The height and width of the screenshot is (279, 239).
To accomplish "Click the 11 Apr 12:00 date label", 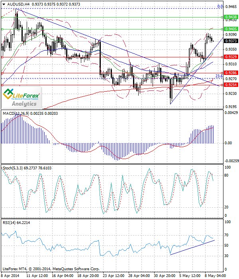I will (x=37, y=276).
